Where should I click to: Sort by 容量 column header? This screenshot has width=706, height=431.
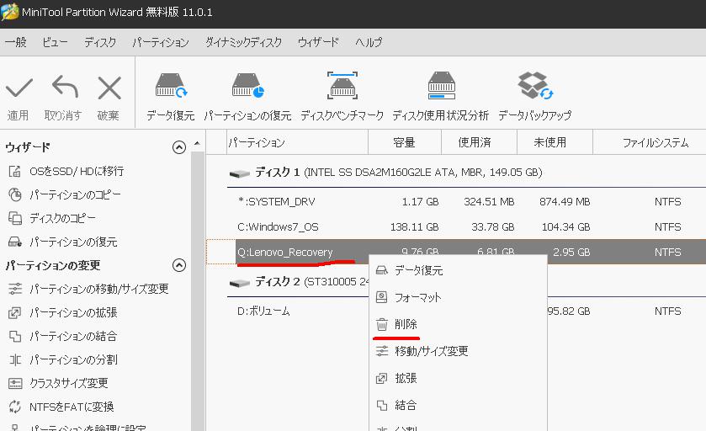point(405,142)
